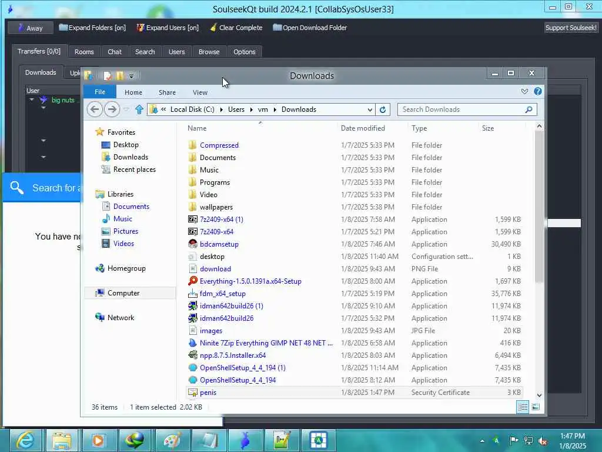Viewport: 602px width, 452px height.
Task: Open the Share ribbon tab in Explorer
Action: (167, 92)
